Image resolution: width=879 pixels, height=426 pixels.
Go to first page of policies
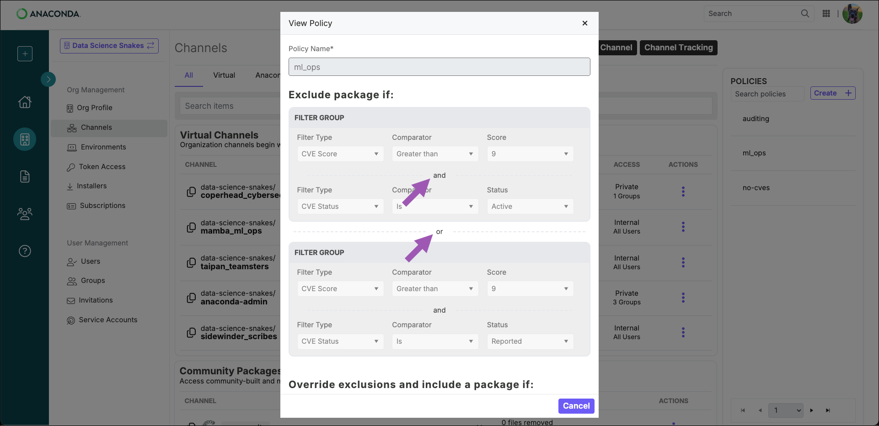[x=743, y=410]
